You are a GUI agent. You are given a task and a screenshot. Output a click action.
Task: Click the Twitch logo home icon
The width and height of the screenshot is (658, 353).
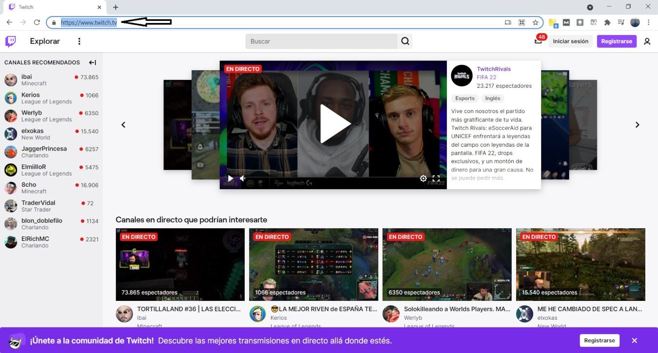10,41
